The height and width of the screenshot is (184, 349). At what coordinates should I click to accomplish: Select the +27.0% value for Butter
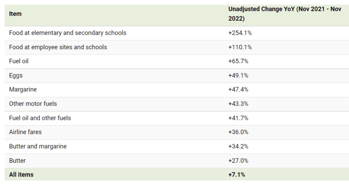click(x=238, y=161)
